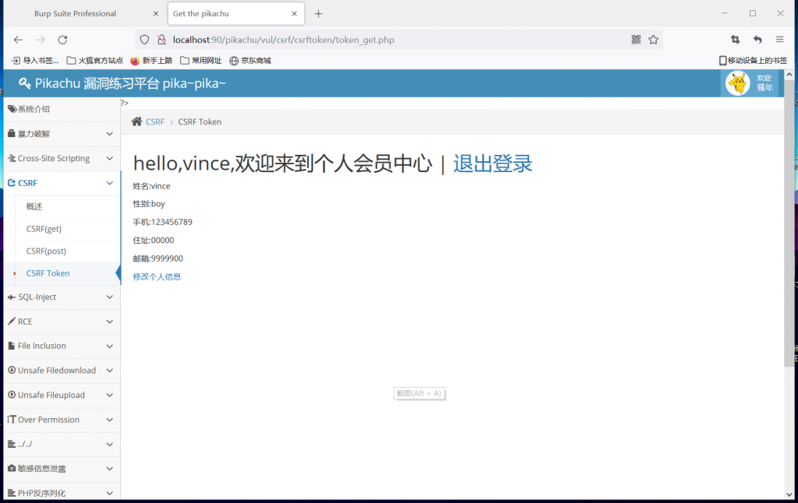This screenshot has width=798, height=503.
Task: Expand the Cross-Site Scripting section
Action: (x=60, y=158)
